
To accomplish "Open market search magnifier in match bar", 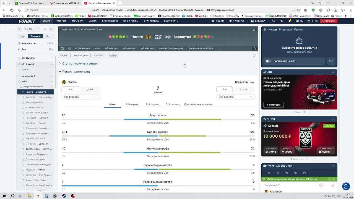I will [x=255, y=49].
